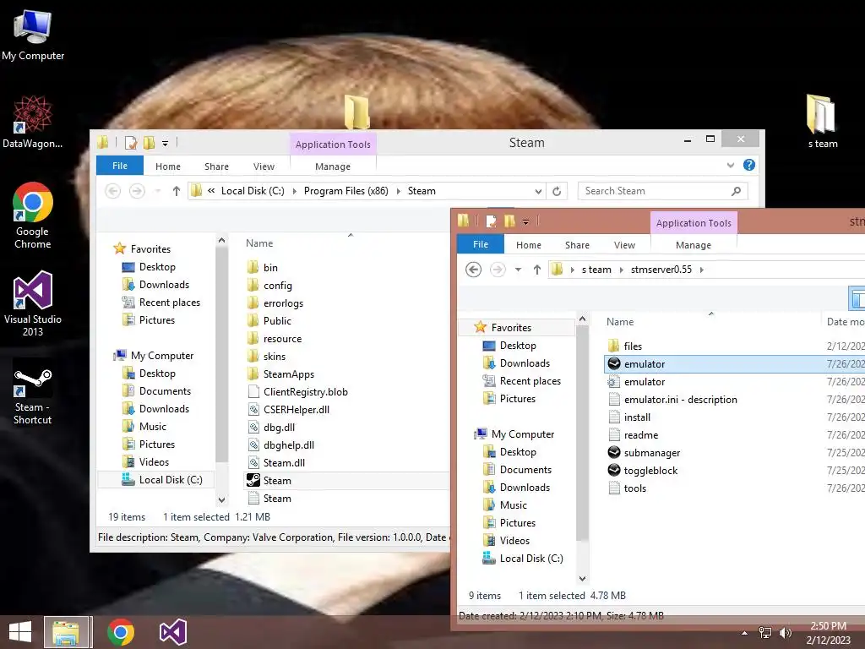The image size is (865, 649).
Task: Refresh the Steam folder view
Action: click(557, 191)
